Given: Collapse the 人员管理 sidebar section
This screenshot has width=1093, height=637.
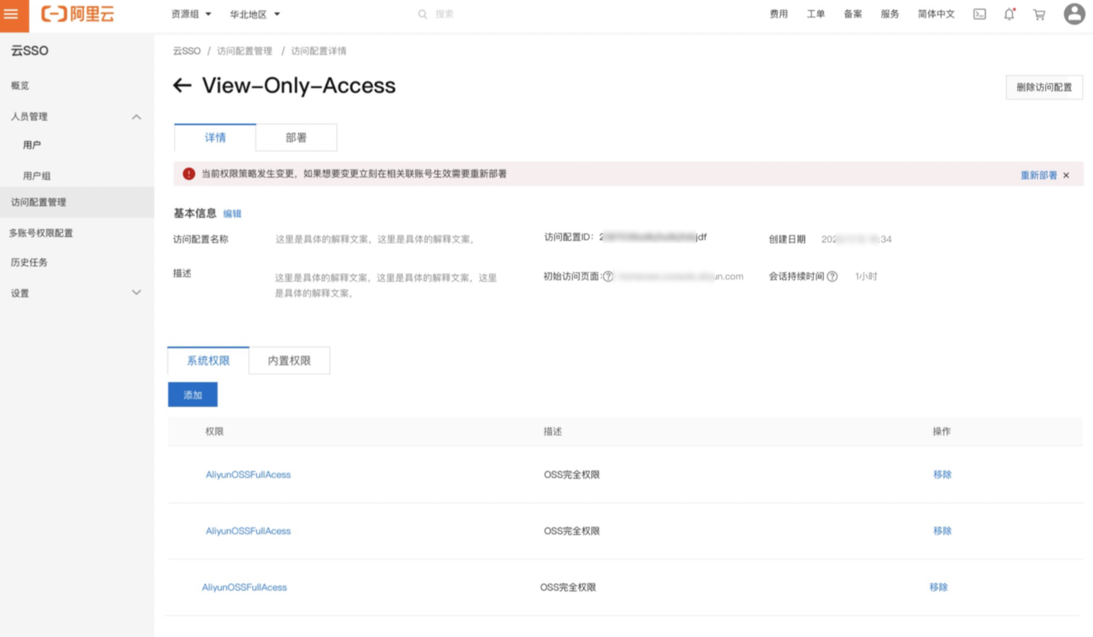Looking at the screenshot, I should point(136,117).
